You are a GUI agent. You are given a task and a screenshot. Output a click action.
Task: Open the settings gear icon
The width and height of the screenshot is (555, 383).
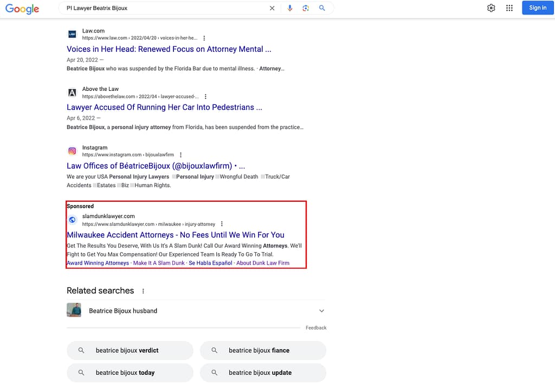491,8
